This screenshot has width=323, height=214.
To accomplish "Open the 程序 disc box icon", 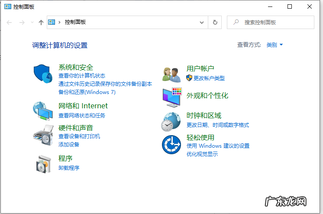I will click(43, 164).
